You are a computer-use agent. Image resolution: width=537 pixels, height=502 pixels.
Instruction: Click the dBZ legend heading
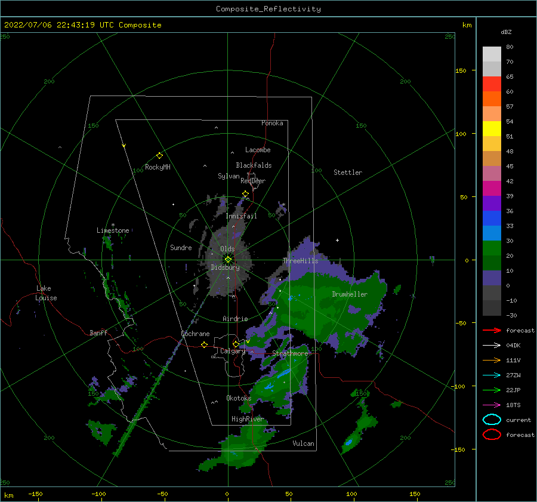coord(506,32)
